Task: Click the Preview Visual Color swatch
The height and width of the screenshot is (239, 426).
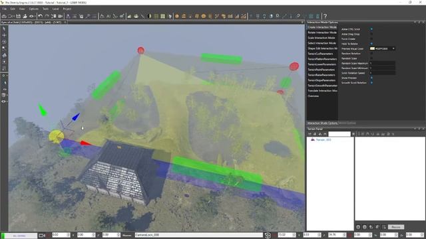Action: 372,48
